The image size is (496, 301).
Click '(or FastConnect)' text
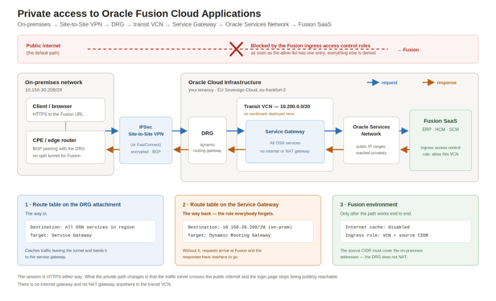tap(146, 144)
